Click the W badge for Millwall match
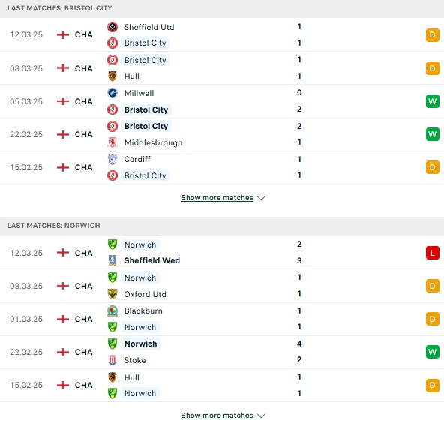This screenshot has height=426, width=444. (x=433, y=101)
